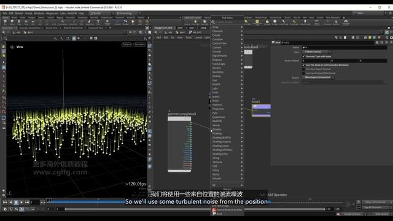The image size is (393, 221).
Task: Click the first Vector Default value field
Action: coord(316,61)
